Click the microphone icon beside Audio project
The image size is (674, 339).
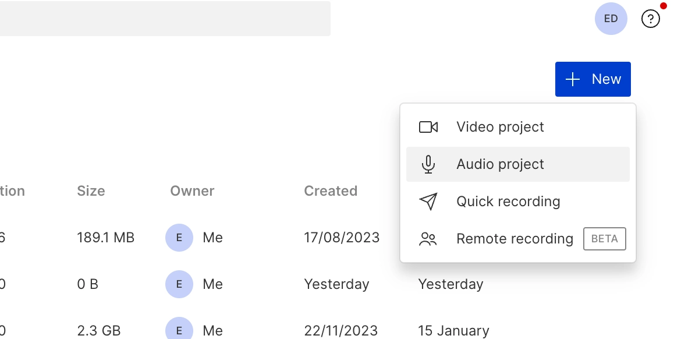click(x=428, y=164)
